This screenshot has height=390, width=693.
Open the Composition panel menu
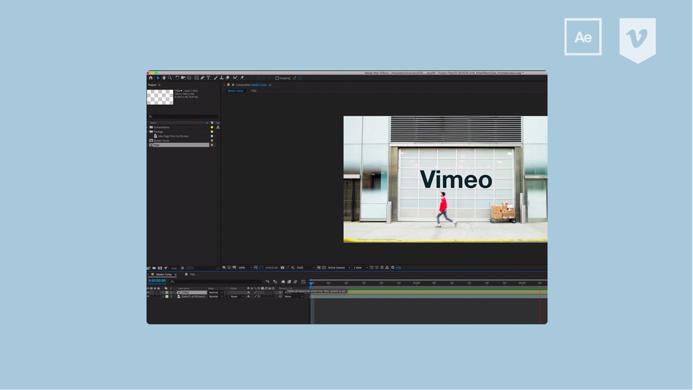point(270,85)
